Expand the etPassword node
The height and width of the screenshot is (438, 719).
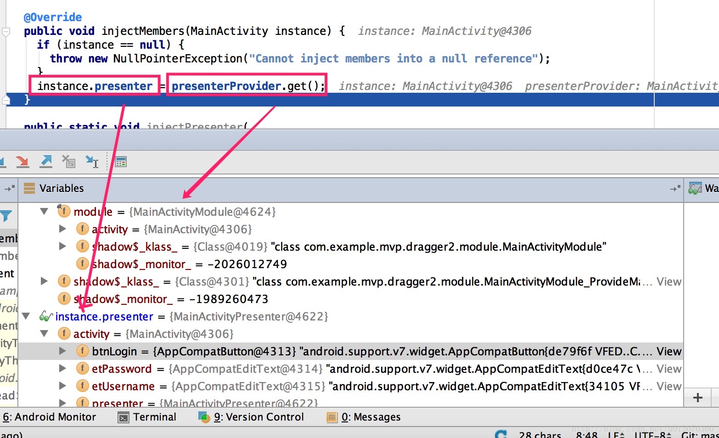coord(62,368)
